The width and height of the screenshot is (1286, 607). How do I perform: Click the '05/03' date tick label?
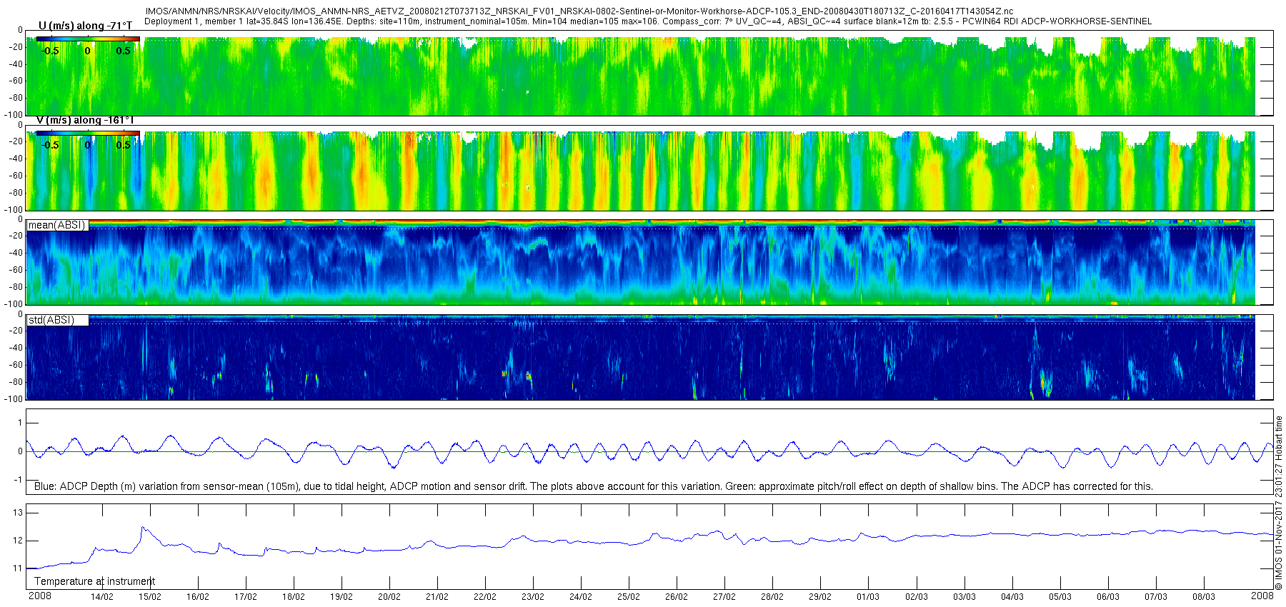pos(1060,597)
